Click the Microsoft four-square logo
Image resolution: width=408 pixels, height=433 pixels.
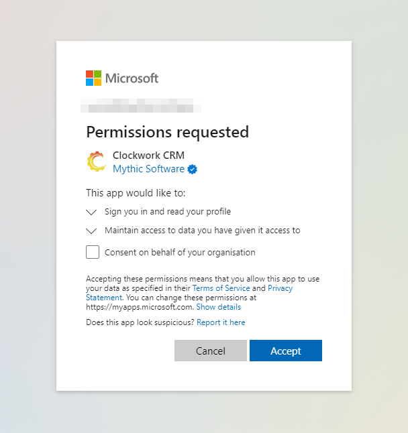[94, 78]
